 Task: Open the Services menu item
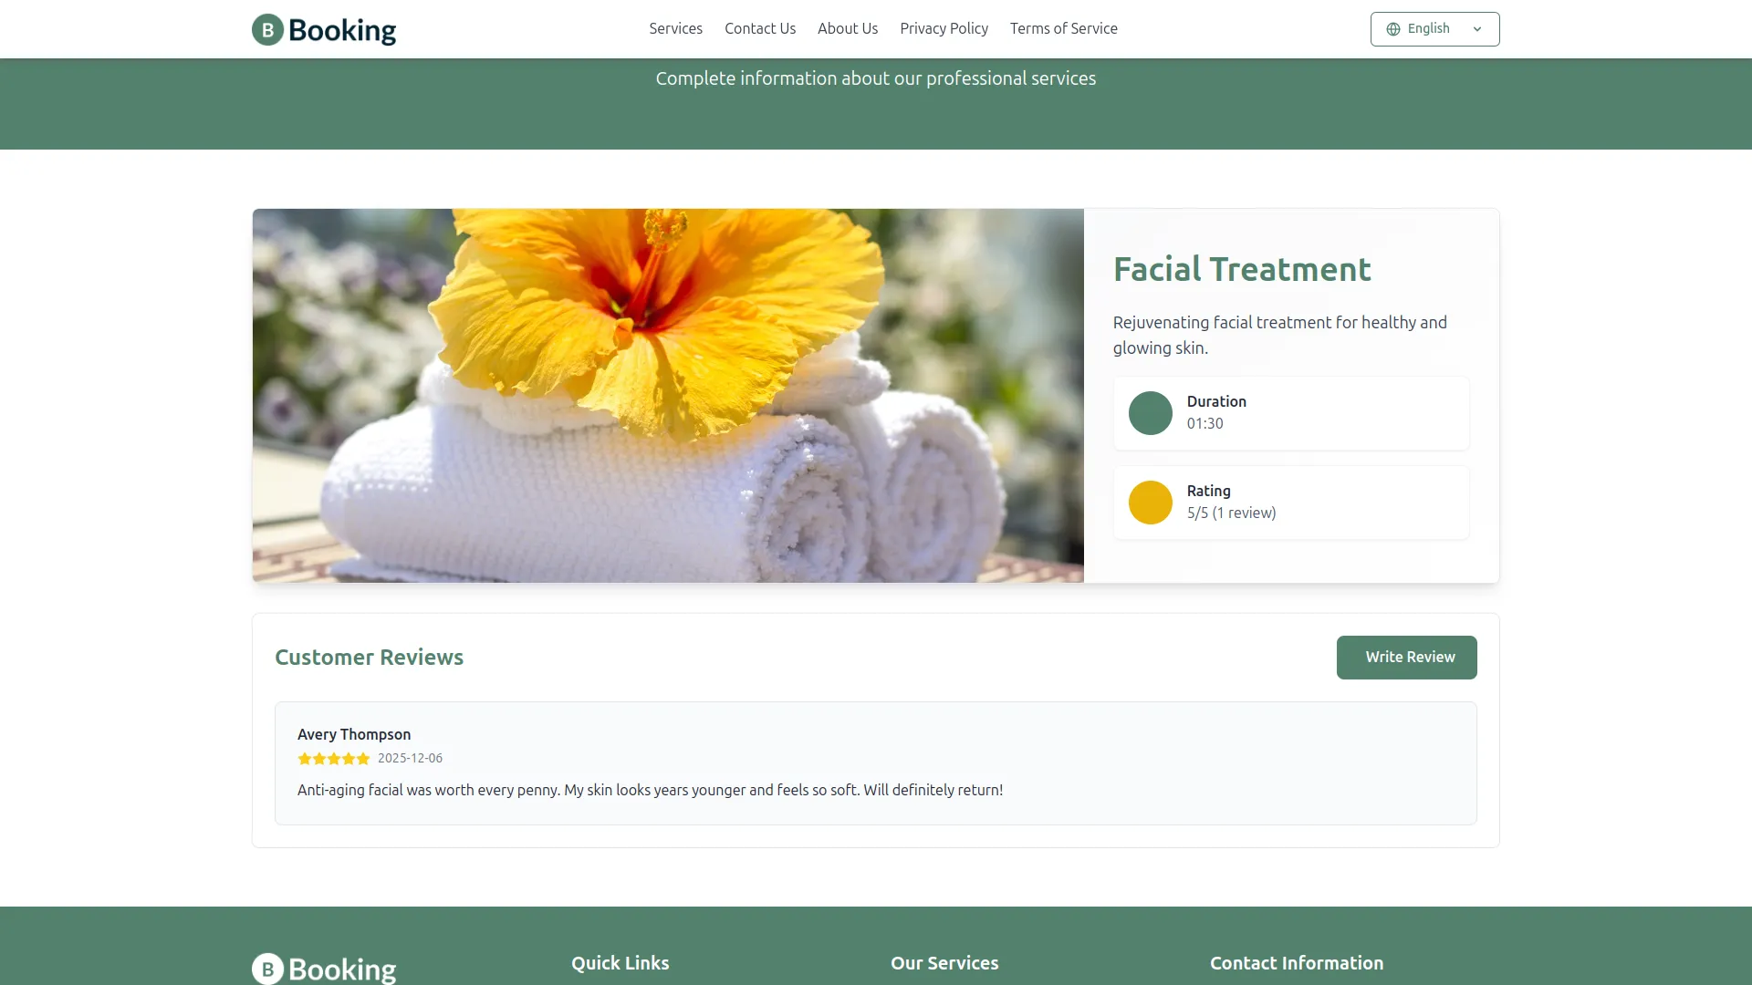click(675, 29)
